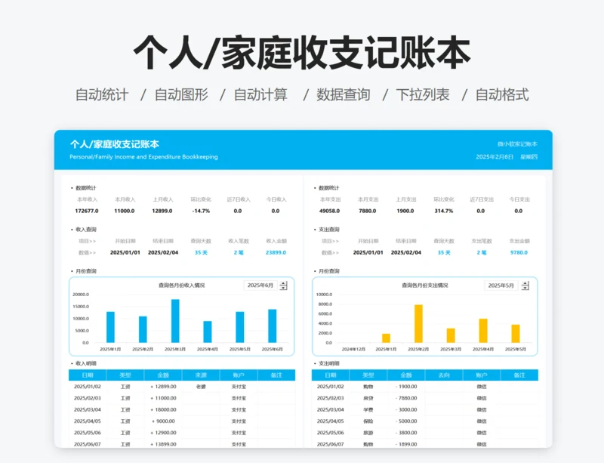The height and width of the screenshot is (463, 604).
Task: Select the monthly income value 11000.0
Action: (x=125, y=211)
